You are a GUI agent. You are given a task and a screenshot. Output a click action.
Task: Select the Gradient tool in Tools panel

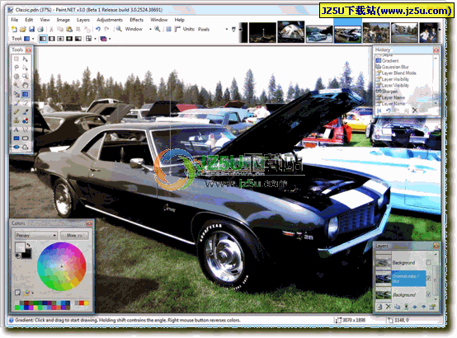coord(26,94)
